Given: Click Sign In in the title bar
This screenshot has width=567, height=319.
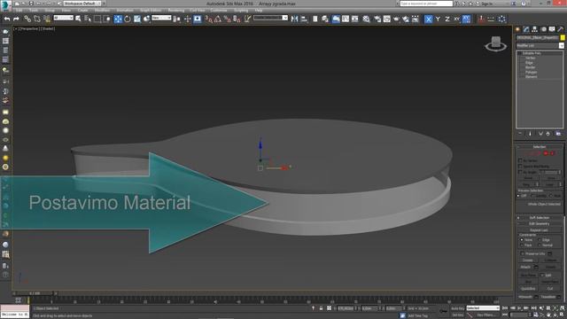Looking at the screenshot, I should (486, 4).
